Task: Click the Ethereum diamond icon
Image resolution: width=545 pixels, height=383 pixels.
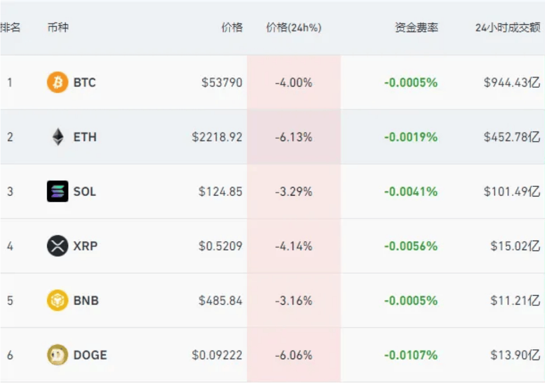Action: pyautogui.click(x=58, y=137)
